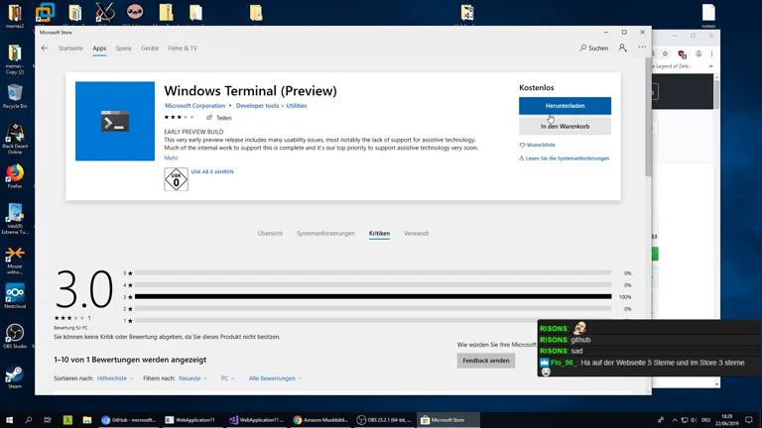The image size is (762, 428).
Task: Open the Chrome window three-dot menu
Action: click(x=711, y=53)
